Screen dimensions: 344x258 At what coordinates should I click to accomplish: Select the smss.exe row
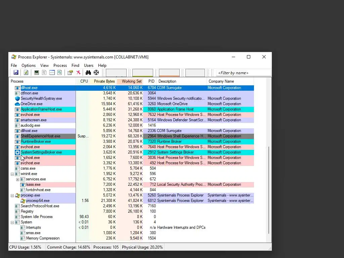[x=131, y=233]
